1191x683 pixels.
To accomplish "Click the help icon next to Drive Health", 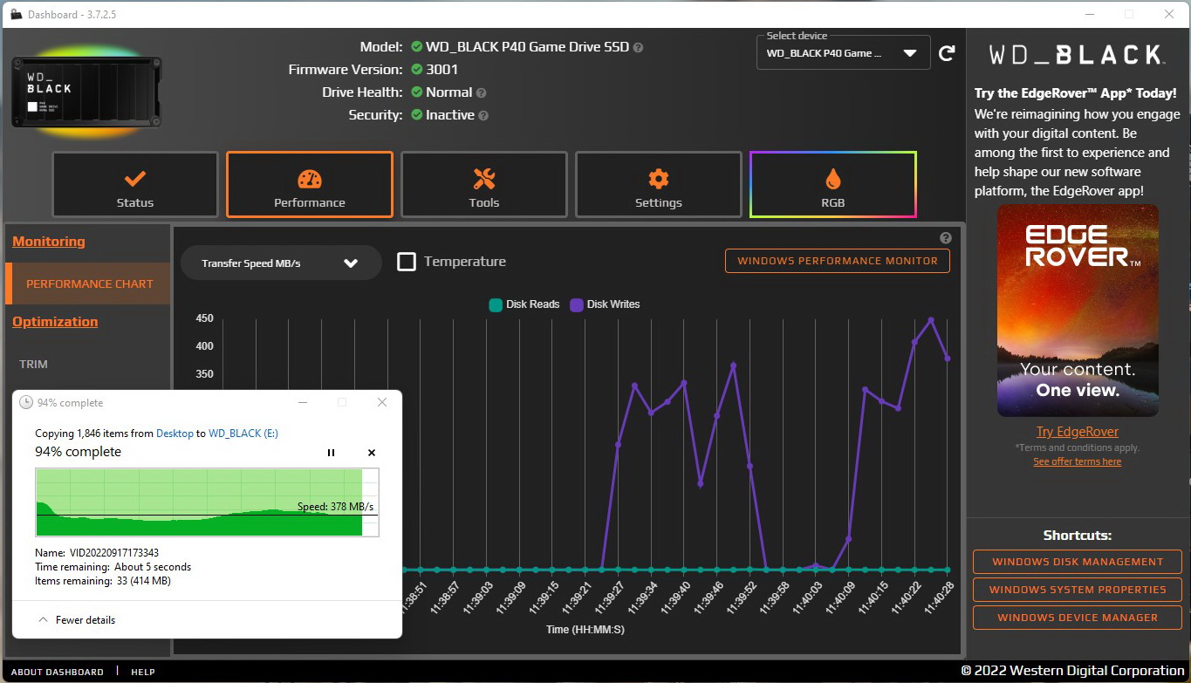I will coord(482,92).
